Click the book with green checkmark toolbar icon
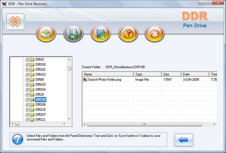This screenshot has width=226, height=153. pos(101,34)
